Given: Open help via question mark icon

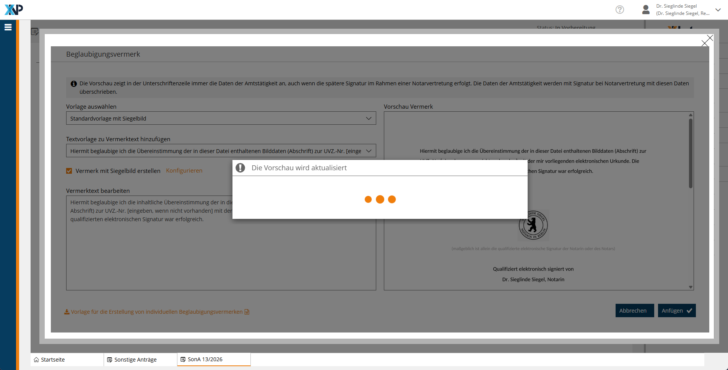Looking at the screenshot, I should [x=619, y=10].
